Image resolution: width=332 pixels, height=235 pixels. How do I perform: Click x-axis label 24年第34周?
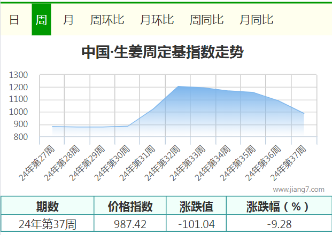(x=213, y=163)
